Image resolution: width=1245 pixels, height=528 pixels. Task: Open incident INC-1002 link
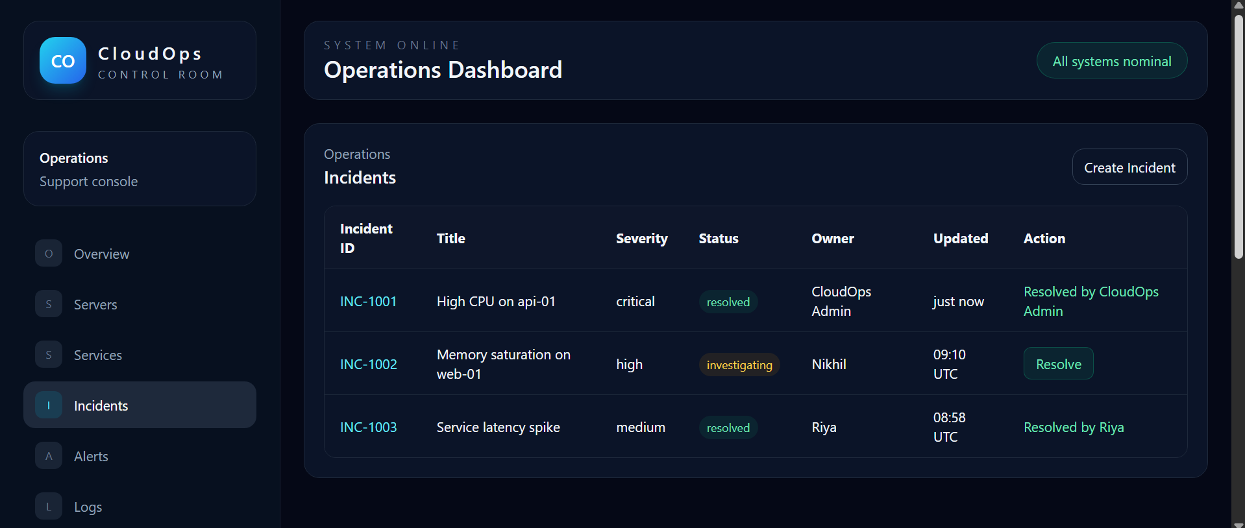click(368, 365)
